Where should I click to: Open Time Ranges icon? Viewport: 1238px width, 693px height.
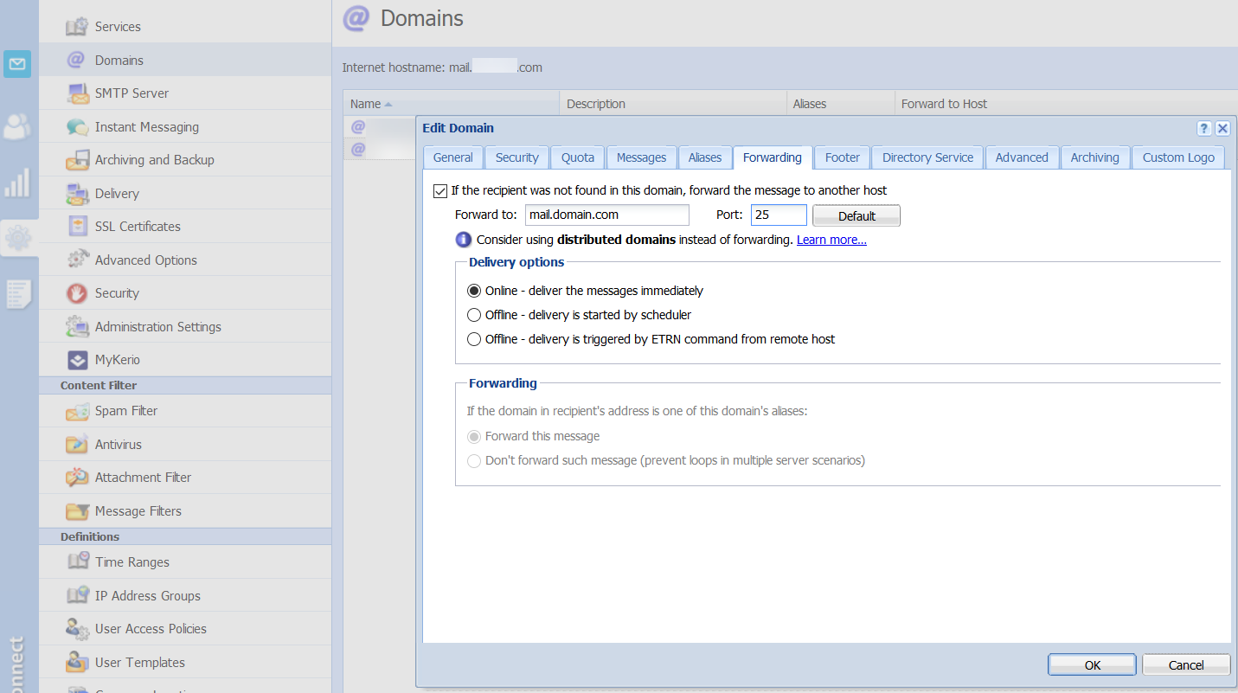[x=77, y=562]
